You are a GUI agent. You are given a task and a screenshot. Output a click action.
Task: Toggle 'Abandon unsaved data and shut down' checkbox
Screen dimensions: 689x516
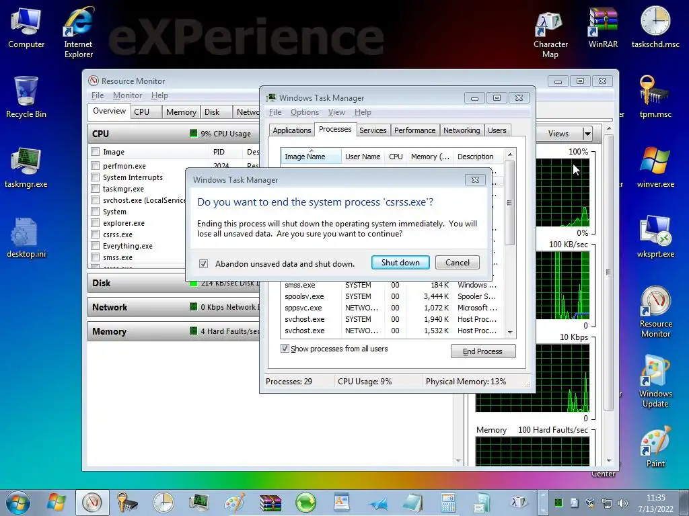click(x=203, y=263)
